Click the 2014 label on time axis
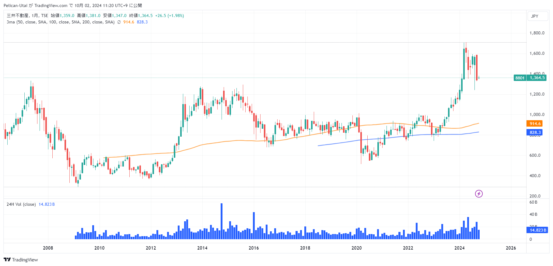 [x=202, y=248]
